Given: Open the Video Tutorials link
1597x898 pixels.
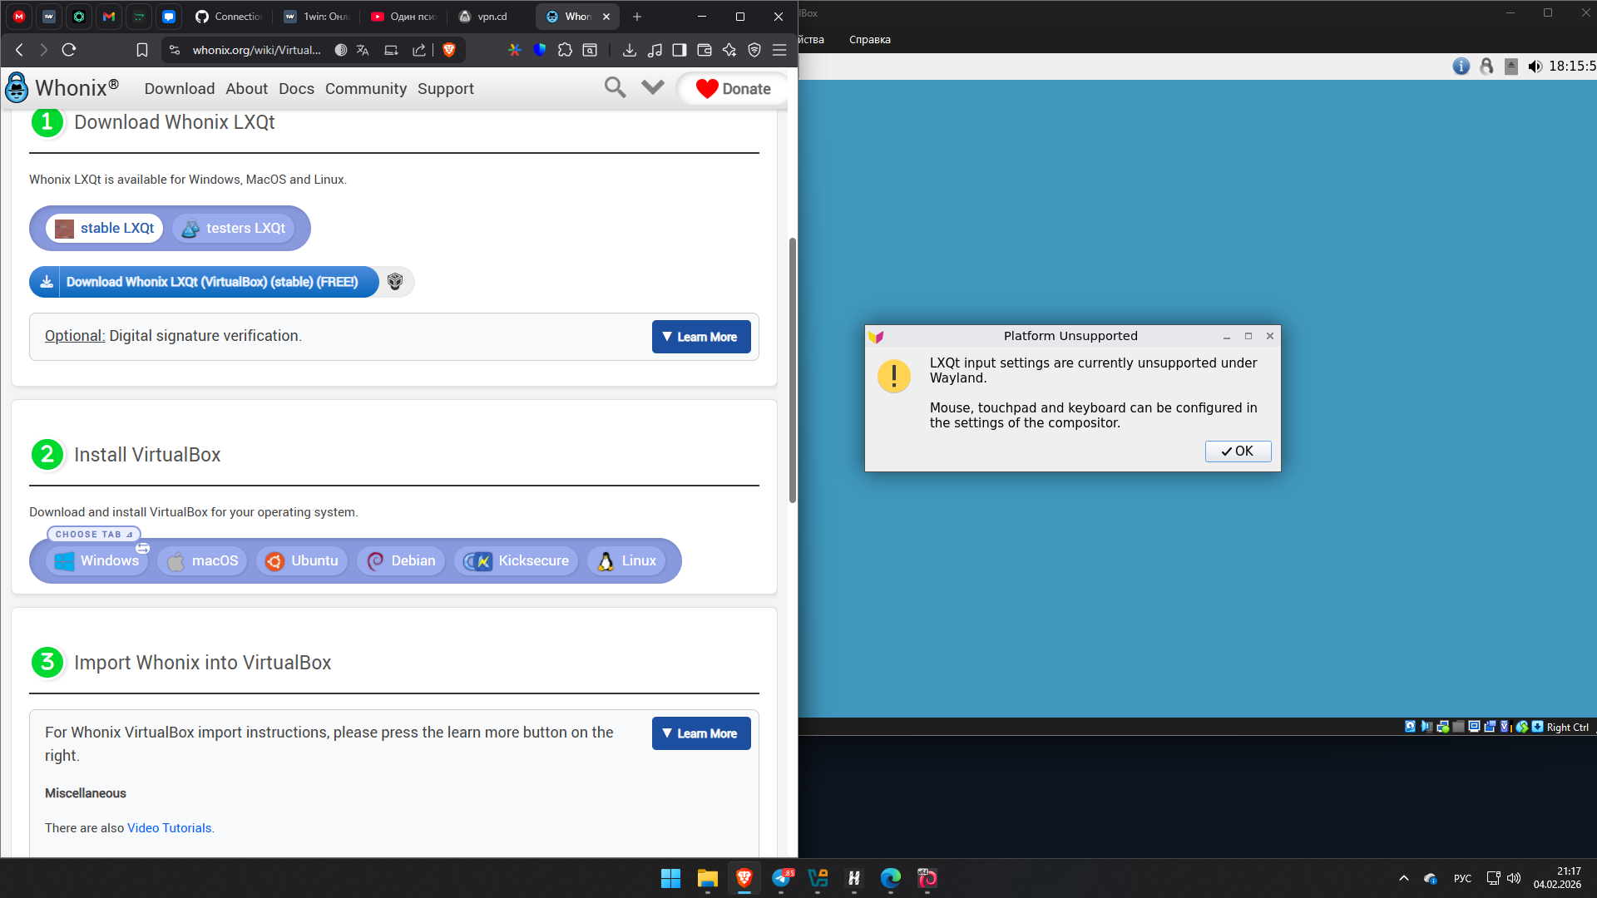Looking at the screenshot, I should pyautogui.click(x=169, y=828).
